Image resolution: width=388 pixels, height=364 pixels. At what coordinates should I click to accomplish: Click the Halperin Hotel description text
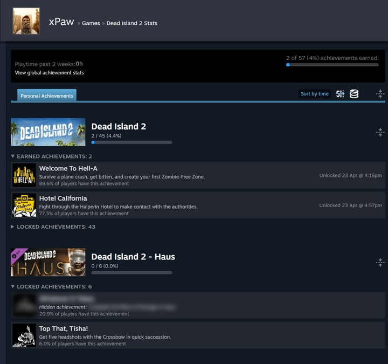[118, 207]
